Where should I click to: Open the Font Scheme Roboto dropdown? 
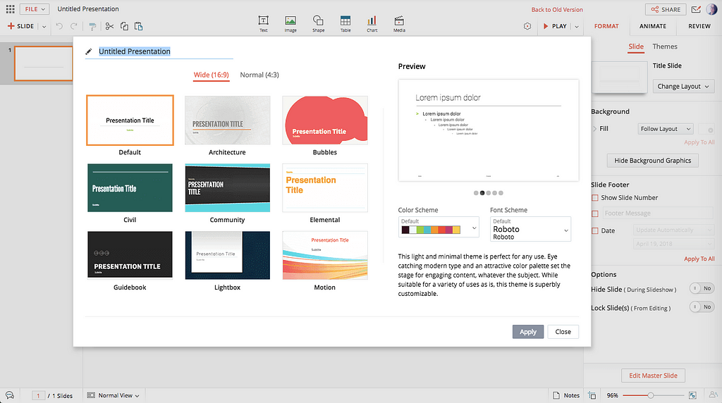pos(530,229)
